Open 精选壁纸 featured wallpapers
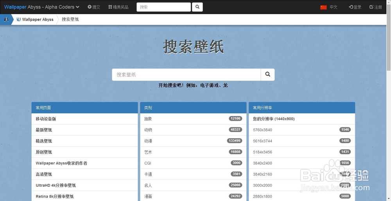 tap(84, 141)
